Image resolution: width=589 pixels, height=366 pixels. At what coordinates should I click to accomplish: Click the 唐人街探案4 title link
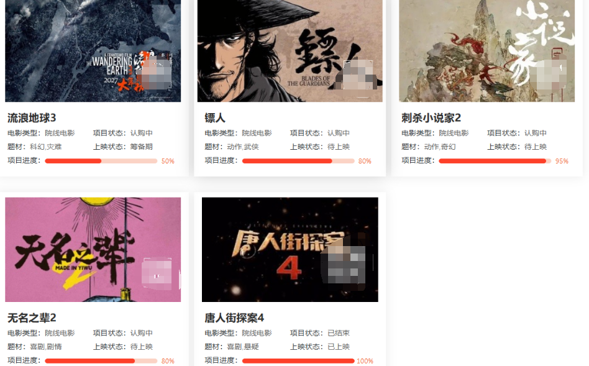[x=234, y=318]
